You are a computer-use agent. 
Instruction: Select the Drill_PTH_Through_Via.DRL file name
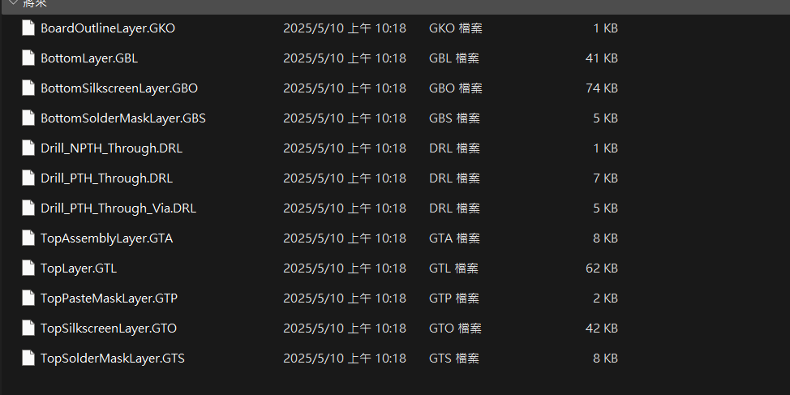(x=118, y=208)
